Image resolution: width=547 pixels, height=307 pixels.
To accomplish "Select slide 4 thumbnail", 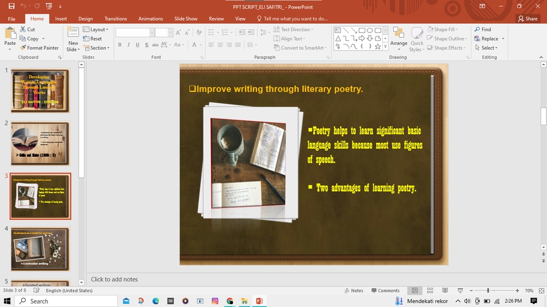I will 40,249.
